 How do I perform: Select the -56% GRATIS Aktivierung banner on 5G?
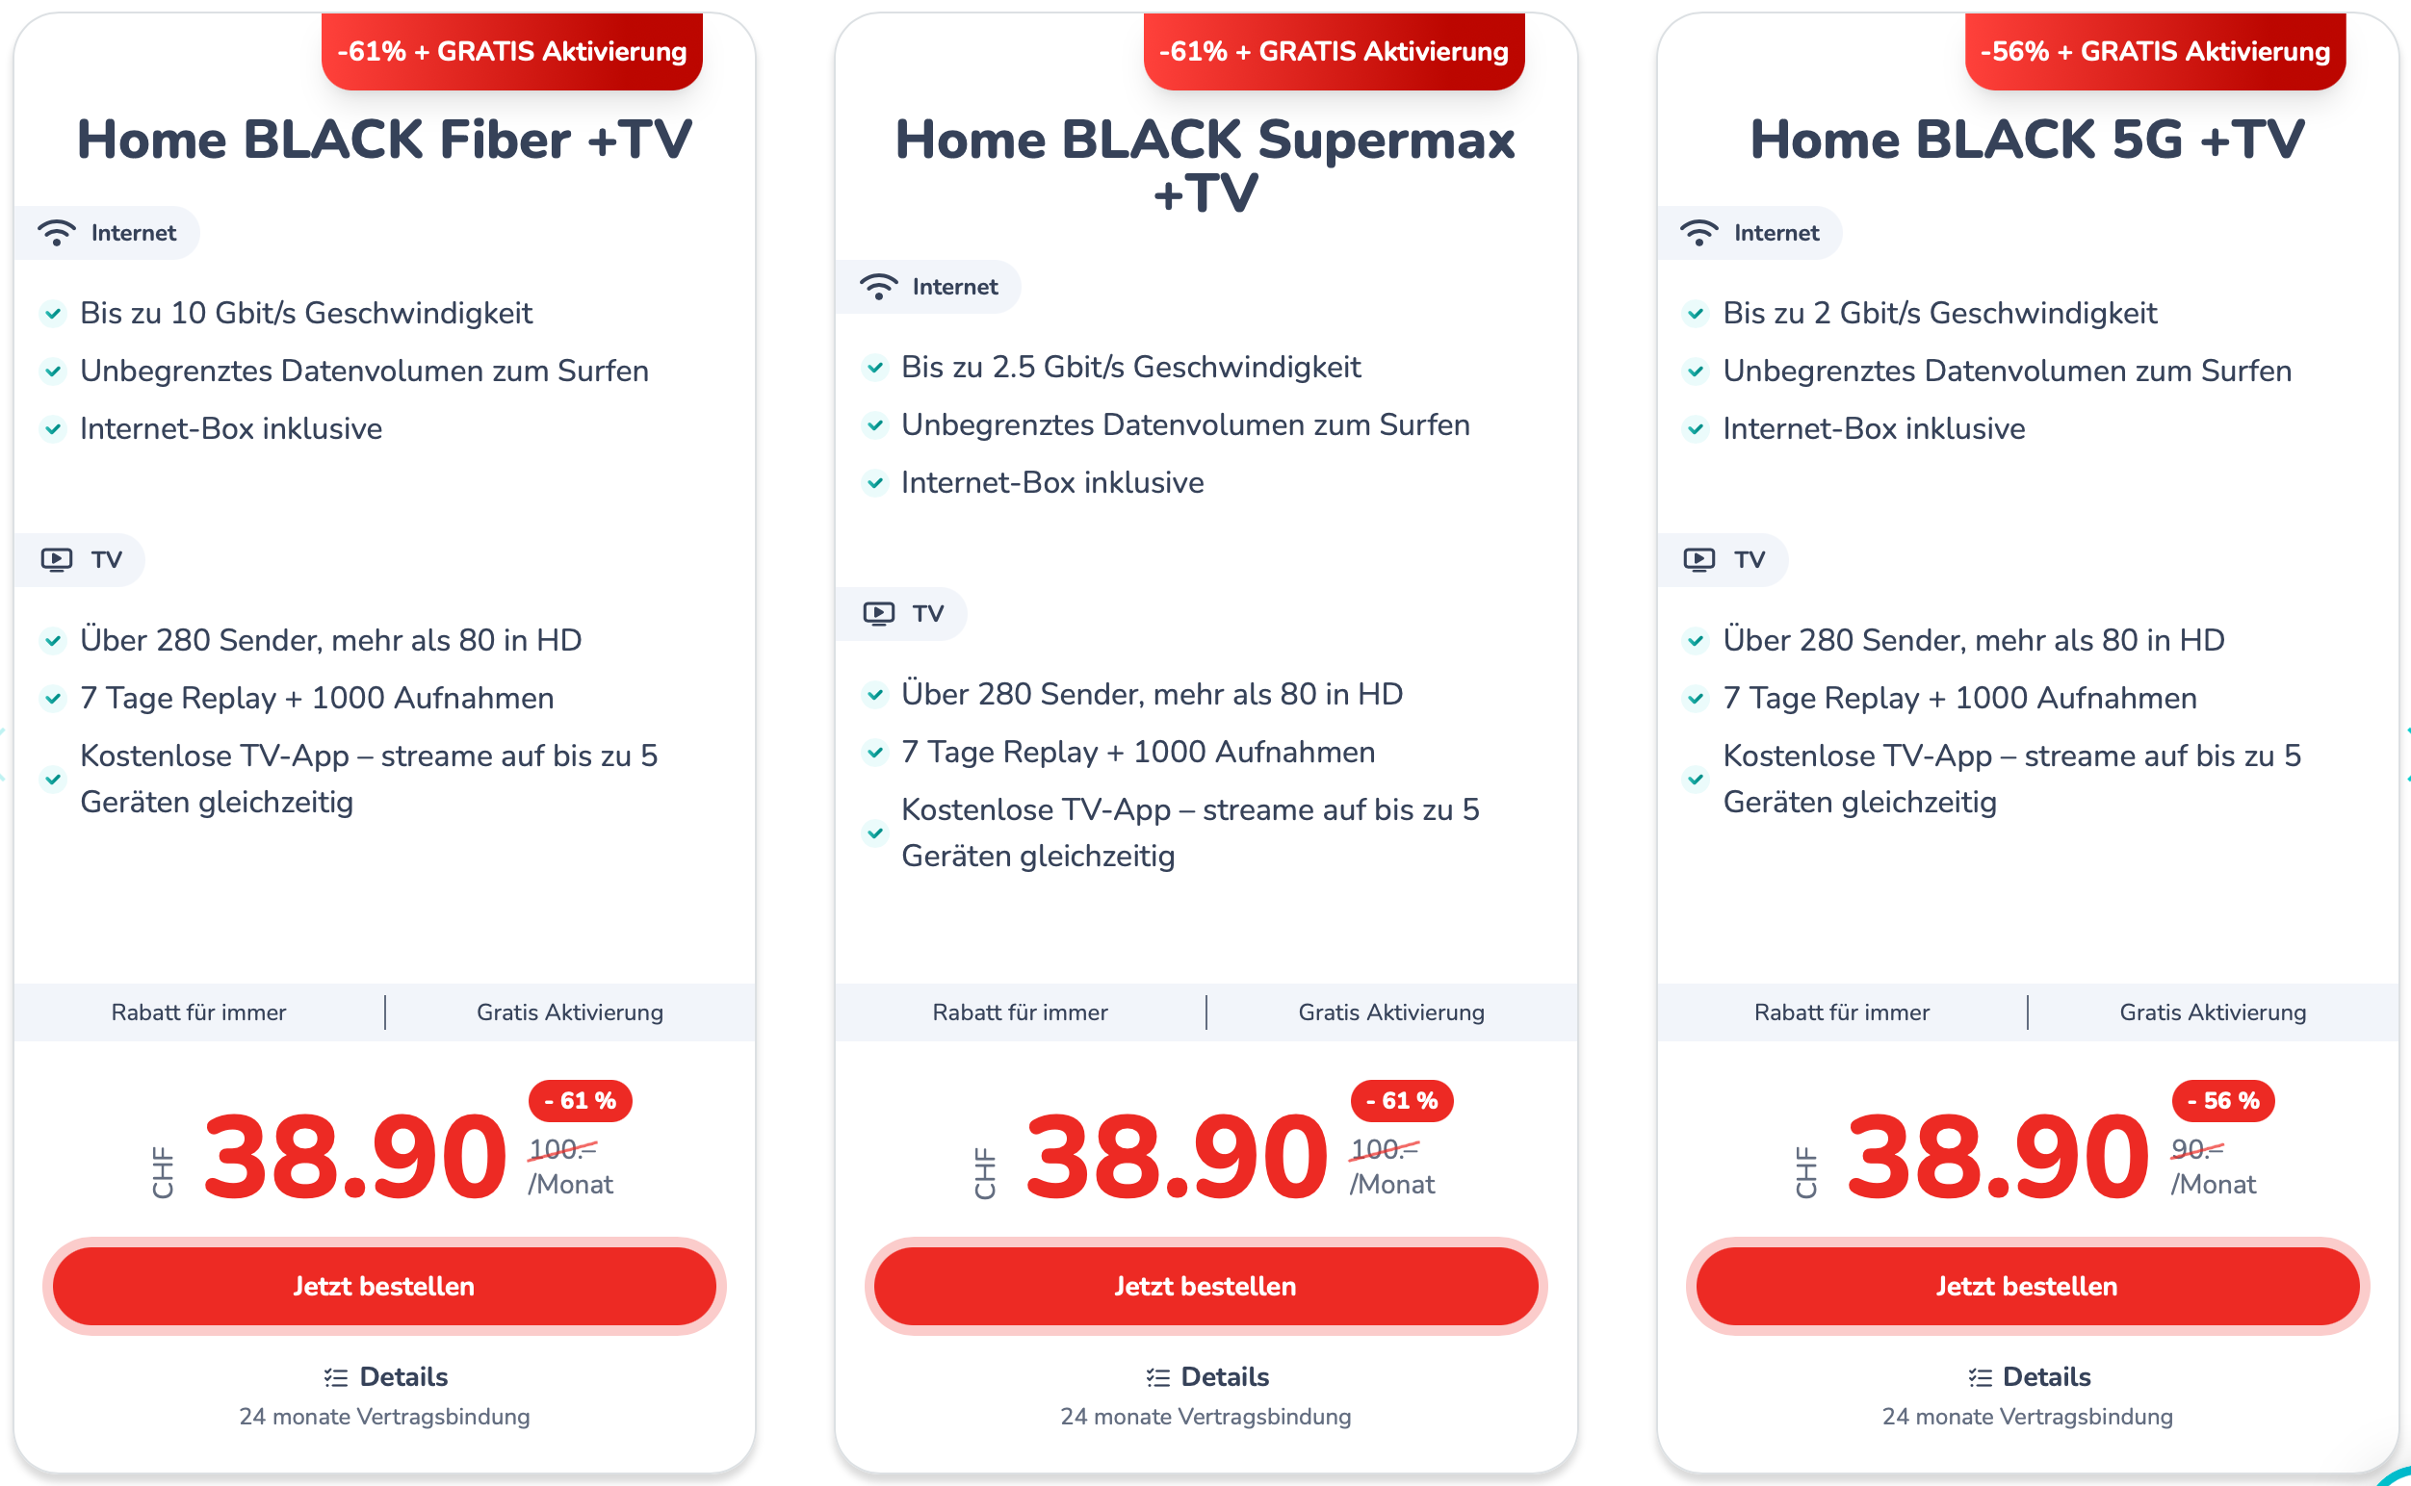[x=2154, y=51]
